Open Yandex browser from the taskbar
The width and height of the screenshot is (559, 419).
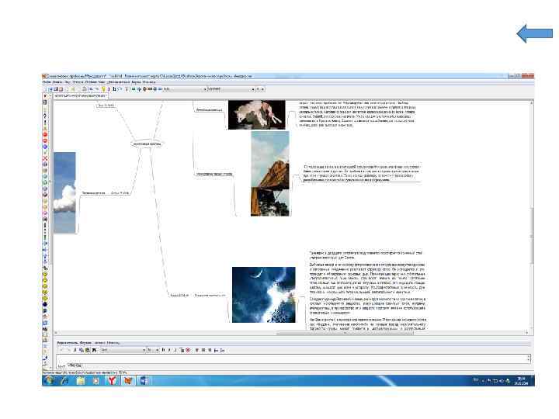click(x=112, y=380)
